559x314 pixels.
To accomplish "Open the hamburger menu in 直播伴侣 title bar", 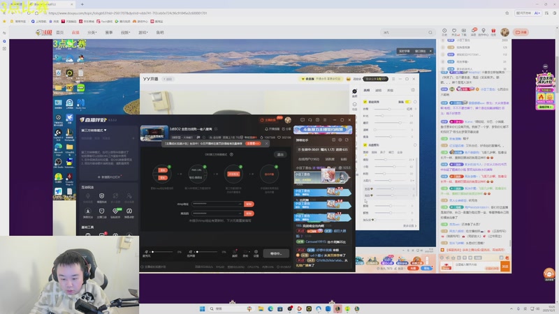I will (x=325, y=120).
